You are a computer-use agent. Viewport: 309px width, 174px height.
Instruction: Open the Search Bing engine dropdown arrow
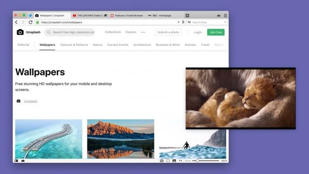(225, 22)
